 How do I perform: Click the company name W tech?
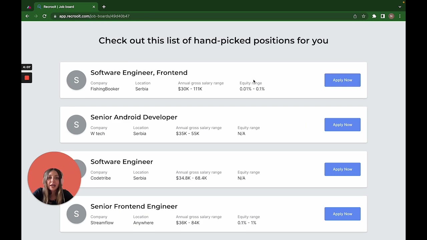(x=97, y=134)
